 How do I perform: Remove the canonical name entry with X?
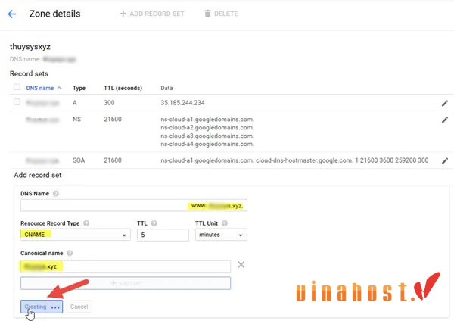pos(241,265)
